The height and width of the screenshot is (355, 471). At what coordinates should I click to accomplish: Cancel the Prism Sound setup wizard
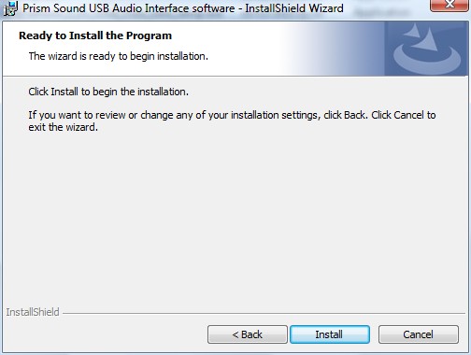click(419, 334)
